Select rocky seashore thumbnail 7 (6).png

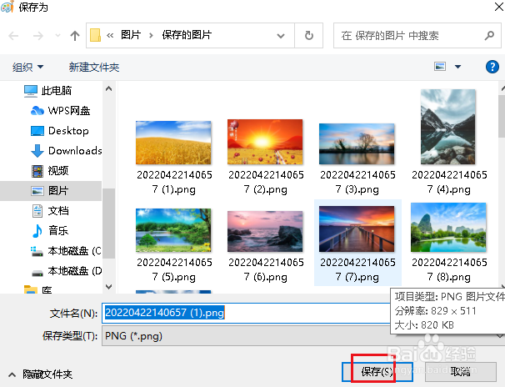[265, 231]
